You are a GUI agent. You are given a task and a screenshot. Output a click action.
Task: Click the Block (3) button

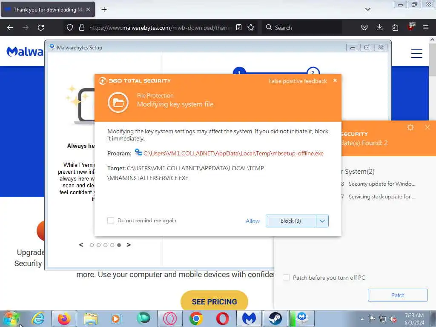click(290, 221)
